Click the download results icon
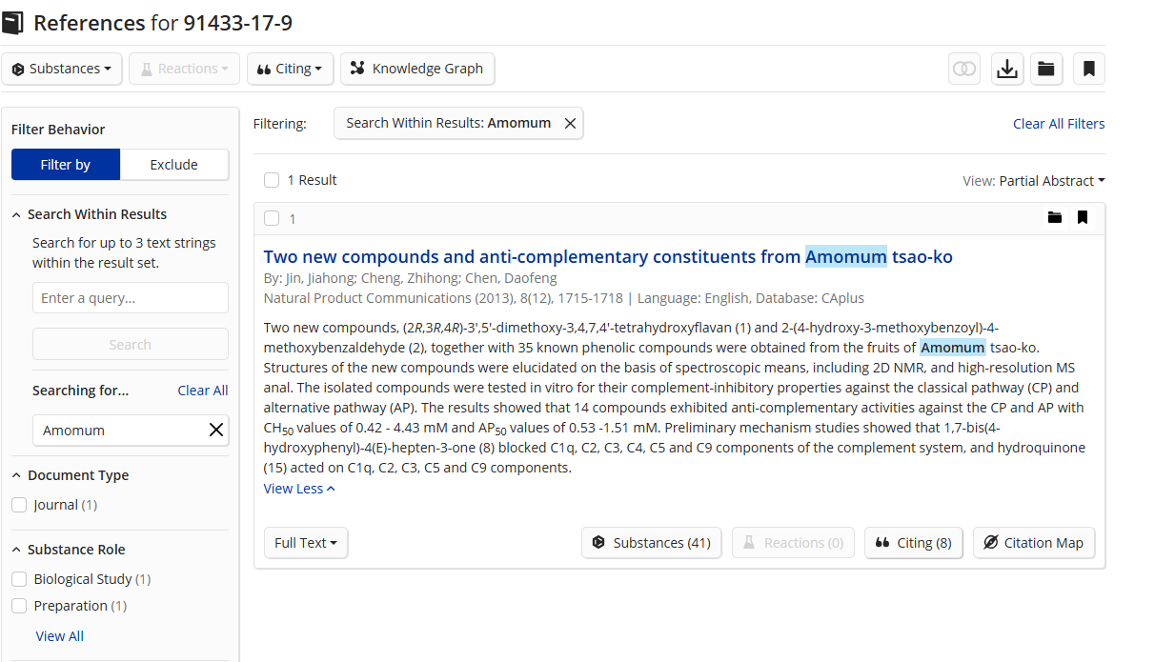This screenshot has width=1175, height=662. tap(1006, 69)
